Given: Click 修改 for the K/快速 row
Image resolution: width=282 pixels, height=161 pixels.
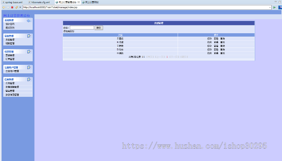Looking at the screenshot, I should click(x=209, y=42).
